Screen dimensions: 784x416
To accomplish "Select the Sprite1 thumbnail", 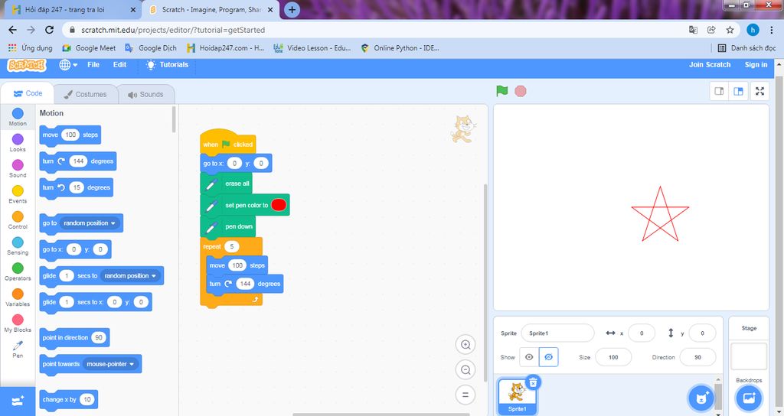I will tap(517, 395).
